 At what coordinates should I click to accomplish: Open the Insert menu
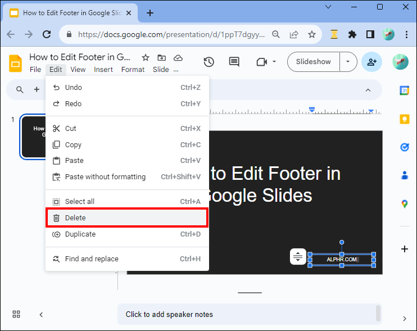[103, 70]
